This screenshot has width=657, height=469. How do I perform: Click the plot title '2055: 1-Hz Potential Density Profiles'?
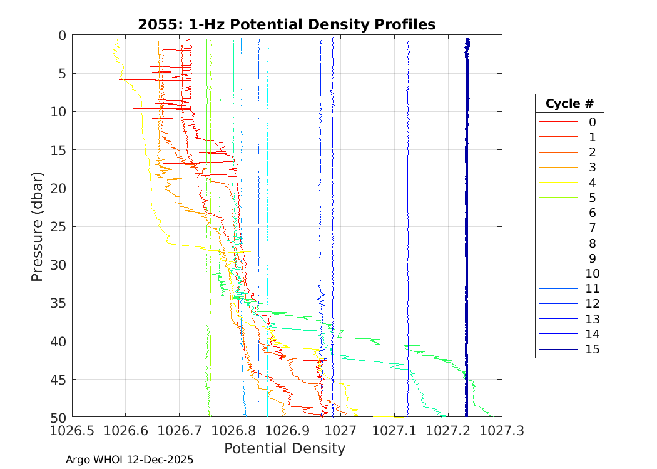[287, 24]
